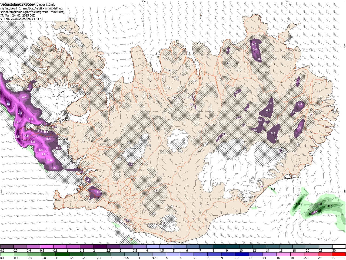Viewport: 346px width, 260px height.
Task: Click the 1.4 precipitation value on the map
Action: (x=41, y=150)
